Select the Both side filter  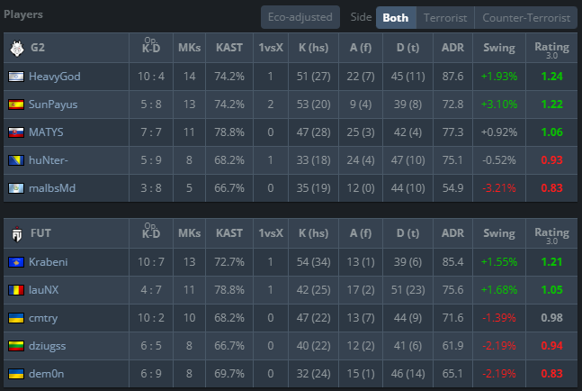pos(395,17)
